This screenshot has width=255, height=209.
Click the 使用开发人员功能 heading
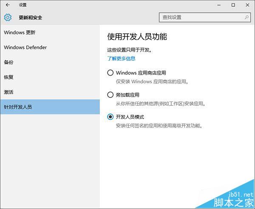[x=137, y=37]
